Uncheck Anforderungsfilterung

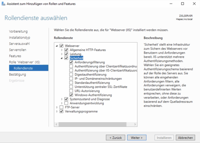(x=71, y=62)
